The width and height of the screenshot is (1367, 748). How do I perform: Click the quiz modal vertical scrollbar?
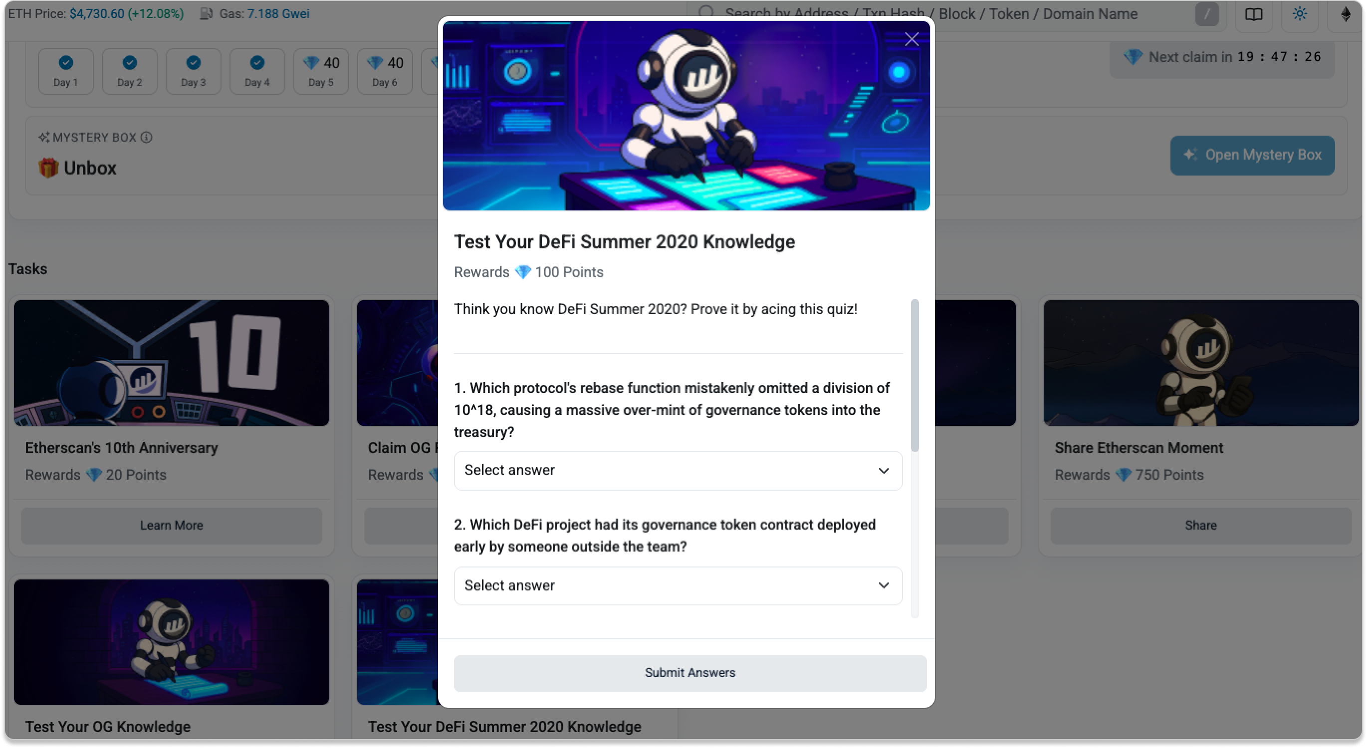point(914,375)
